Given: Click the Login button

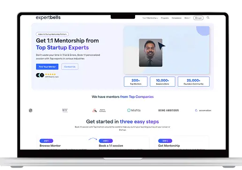Looking at the screenshot, I should [x=198, y=18].
